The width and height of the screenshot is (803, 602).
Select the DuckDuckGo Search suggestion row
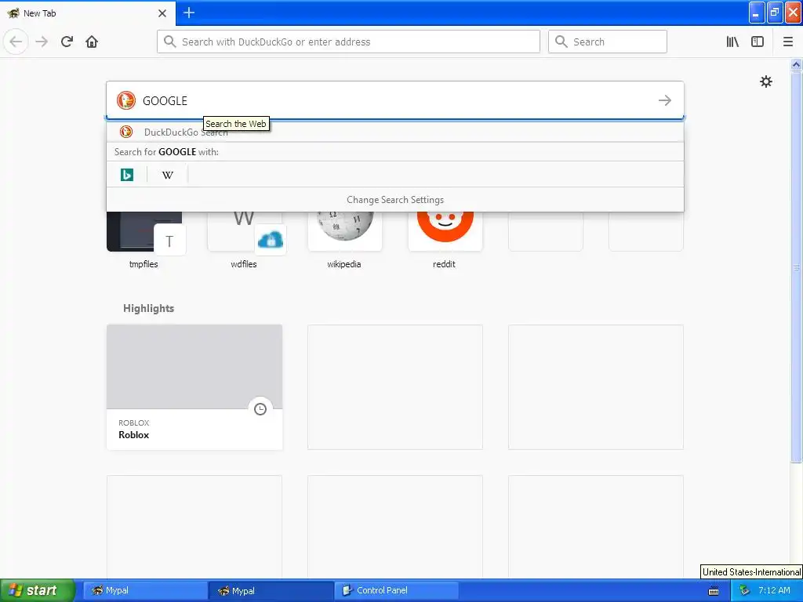(x=395, y=132)
